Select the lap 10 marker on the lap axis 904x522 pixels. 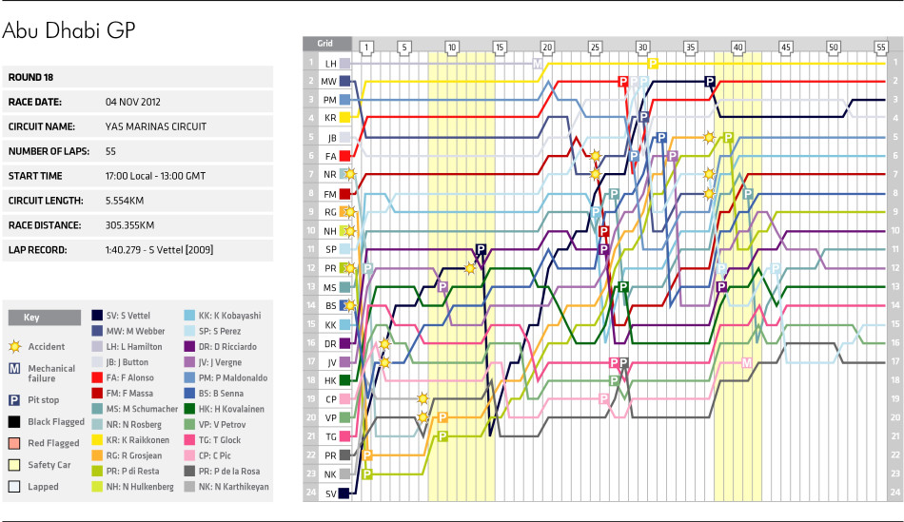pyautogui.click(x=452, y=46)
